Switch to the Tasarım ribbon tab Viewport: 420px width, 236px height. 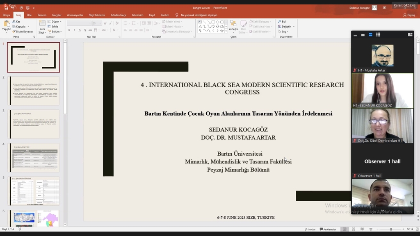[42, 15]
